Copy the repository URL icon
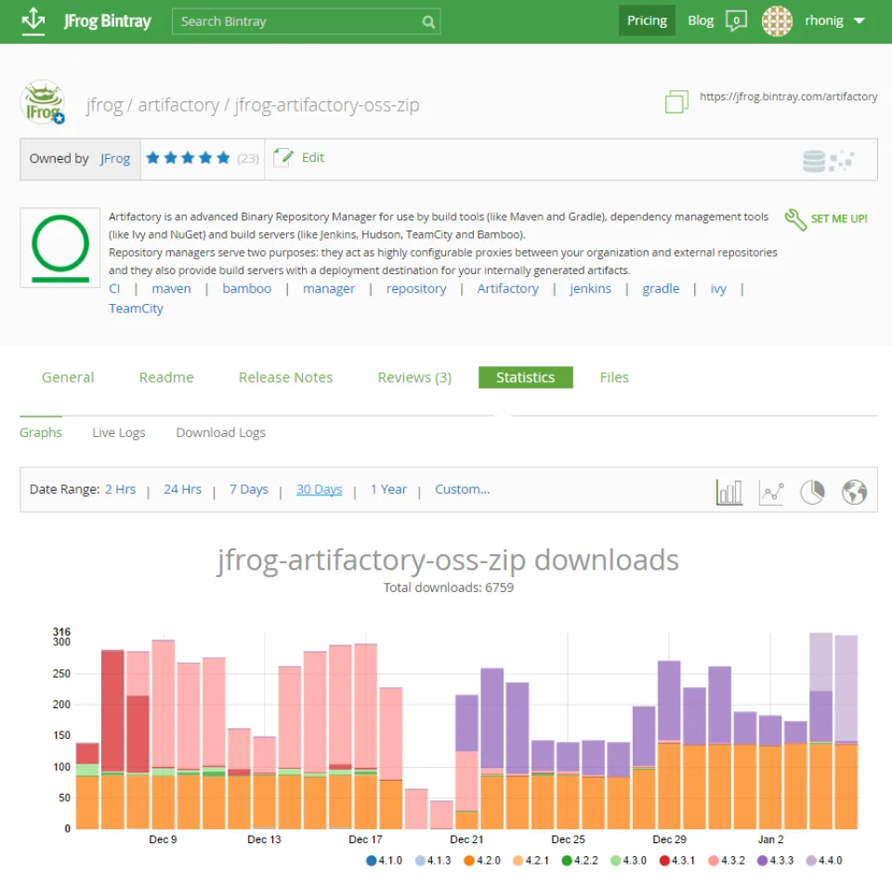 [x=676, y=102]
